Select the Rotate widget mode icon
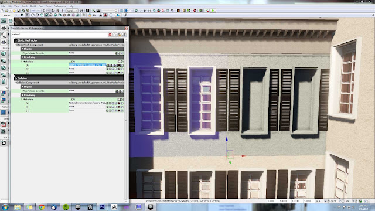Image resolution: width=375 pixels, height=211 pixels. (x=53, y=11)
